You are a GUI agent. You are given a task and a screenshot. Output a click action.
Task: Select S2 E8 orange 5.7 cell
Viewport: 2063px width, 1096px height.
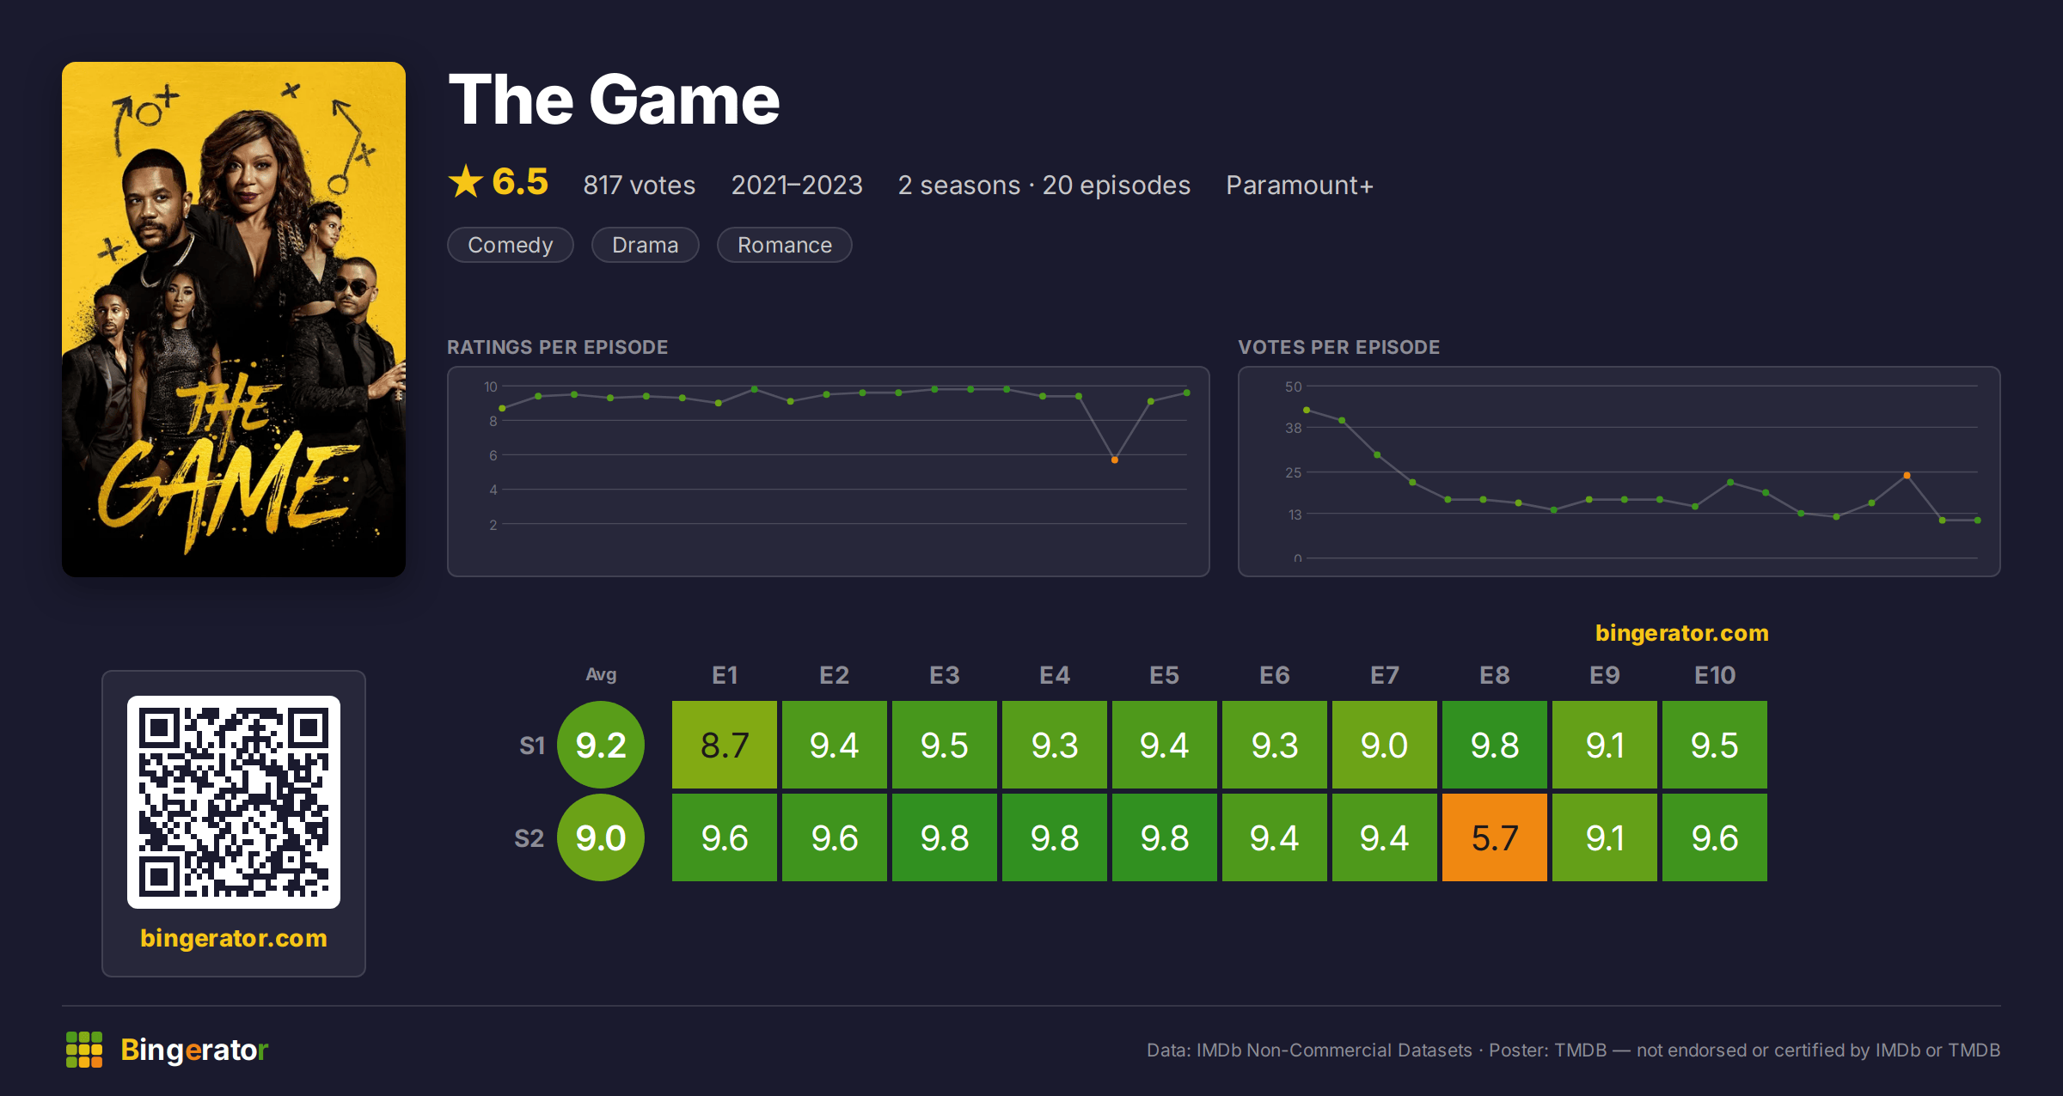(1495, 837)
